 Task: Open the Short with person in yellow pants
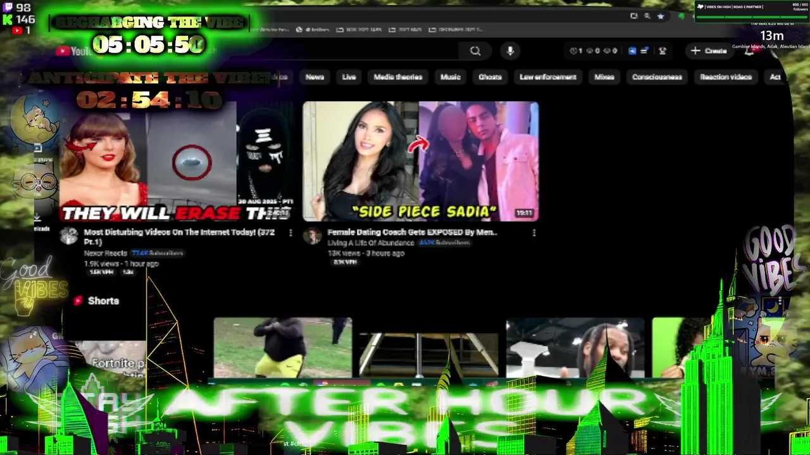[282, 348]
